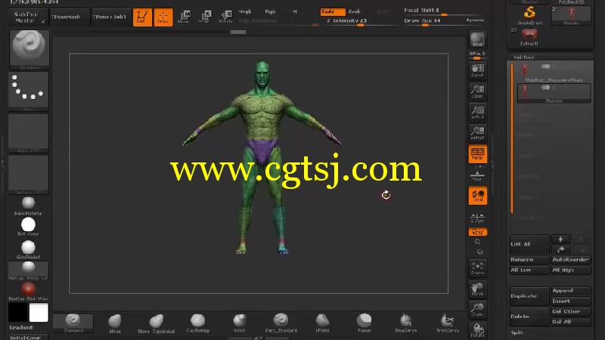Toggle Zadd sculpting mode
605x340 pixels.
click(x=331, y=11)
